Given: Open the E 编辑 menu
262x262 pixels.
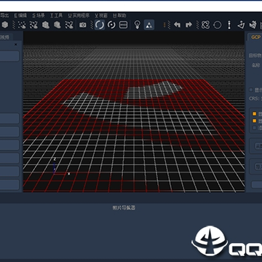Looking at the screenshot, I should 20,15.
